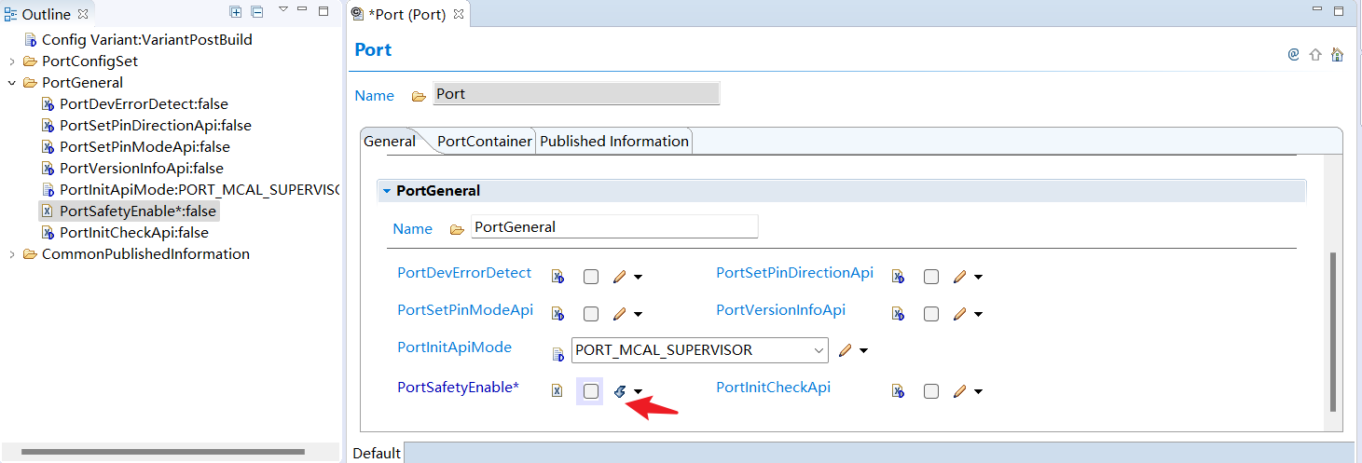Select the *Port (Port) editor tab
This screenshot has height=463, width=1362.
point(407,14)
